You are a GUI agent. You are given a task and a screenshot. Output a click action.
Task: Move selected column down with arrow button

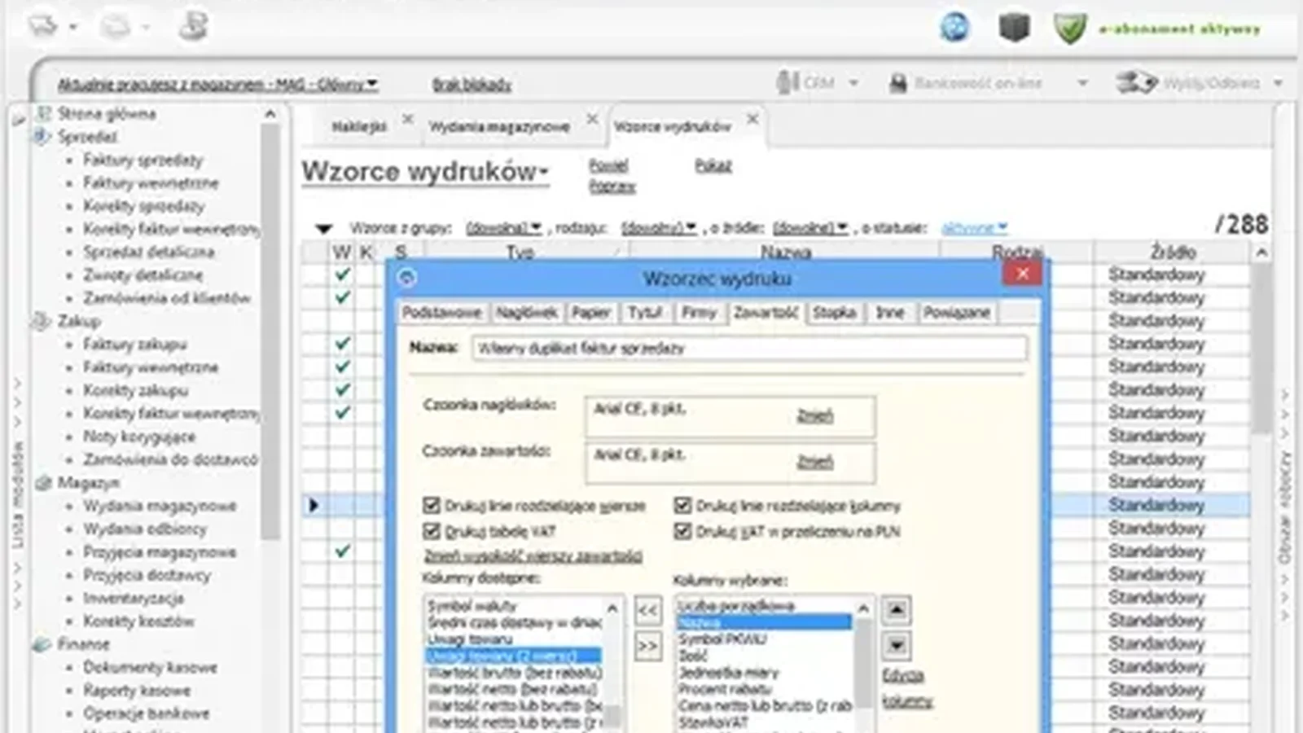coord(896,647)
